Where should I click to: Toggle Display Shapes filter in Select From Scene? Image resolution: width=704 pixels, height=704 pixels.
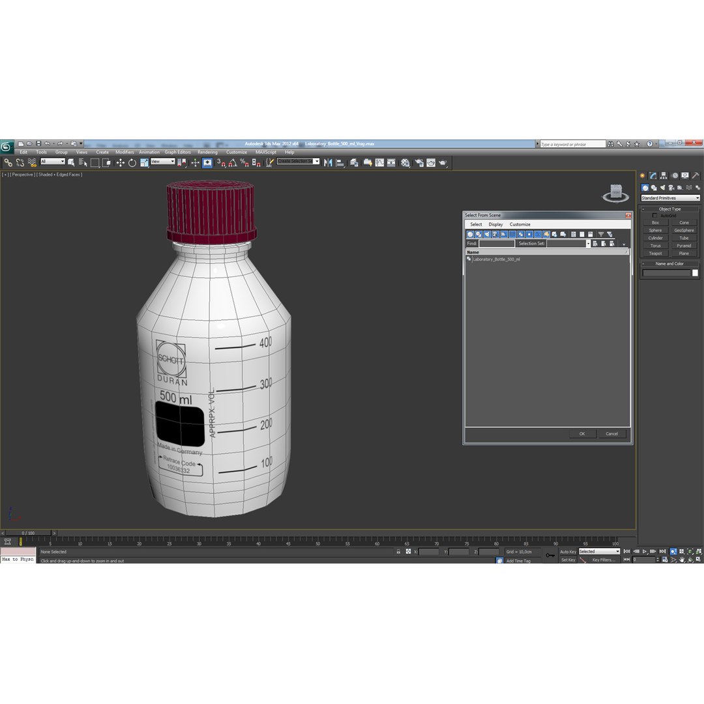pyautogui.click(x=478, y=235)
